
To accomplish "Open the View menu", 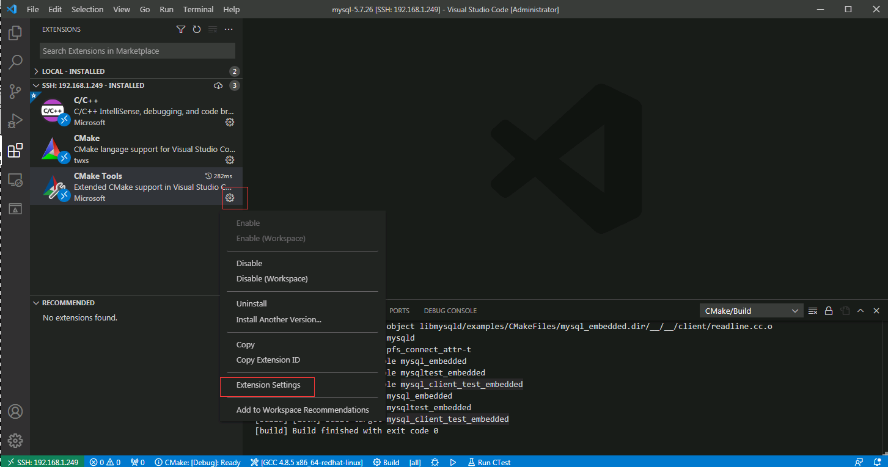I will pos(122,10).
